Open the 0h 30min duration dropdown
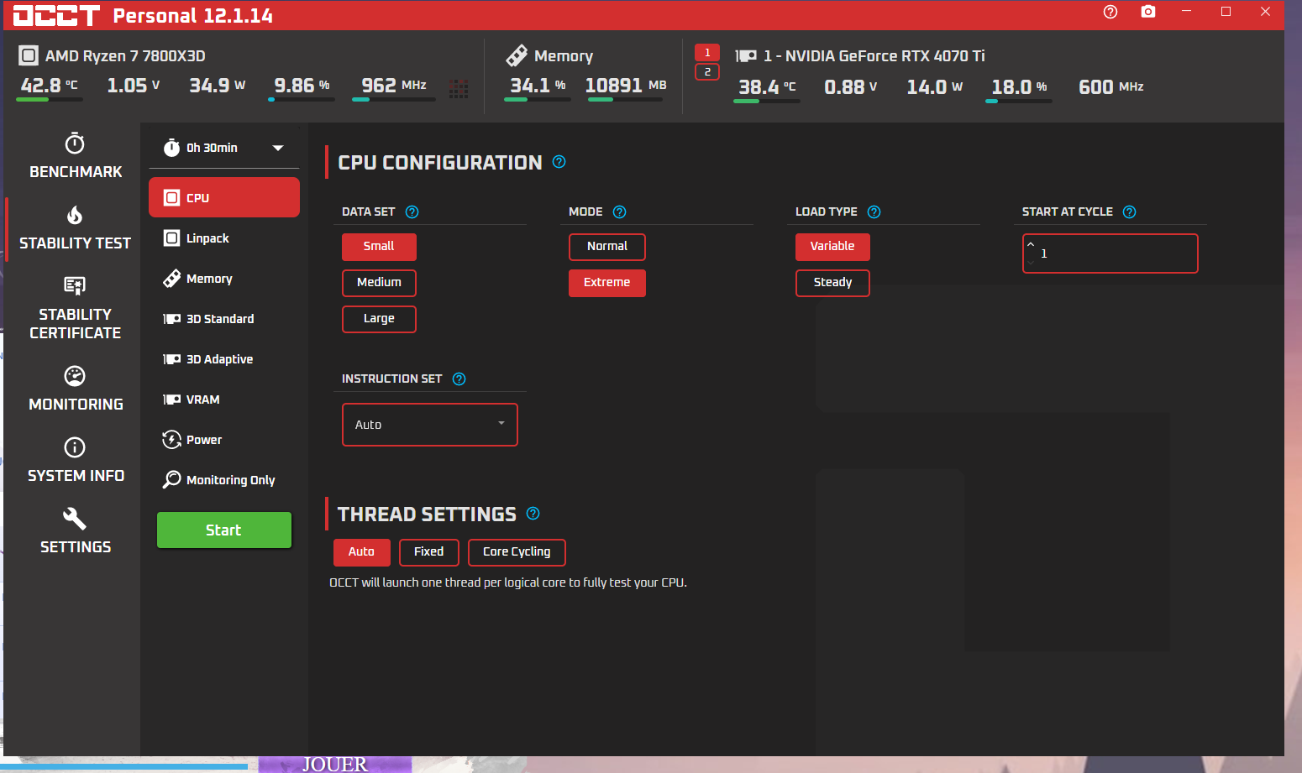This screenshot has width=1302, height=773. (x=224, y=148)
